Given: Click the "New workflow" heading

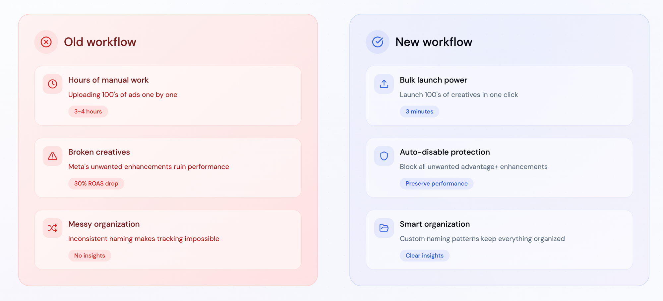Looking at the screenshot, I should pos(434,42).
